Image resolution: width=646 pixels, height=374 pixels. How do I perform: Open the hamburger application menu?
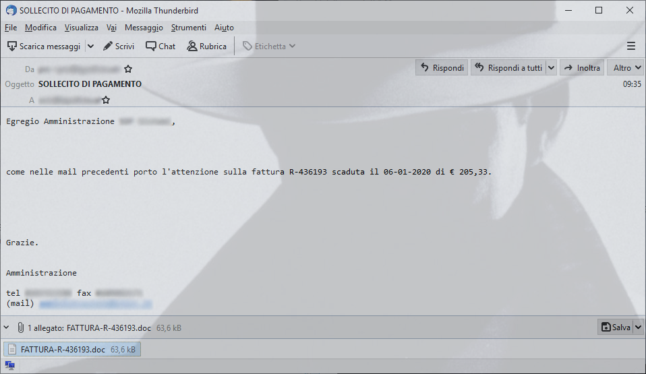pyautogui.click(x=630, y=46)
